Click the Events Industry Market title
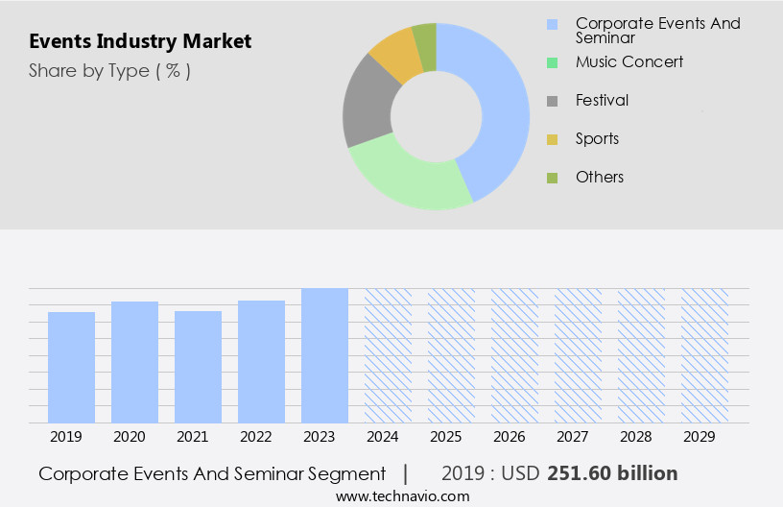This screenshot has height=507, width=783. click(140, 41)
